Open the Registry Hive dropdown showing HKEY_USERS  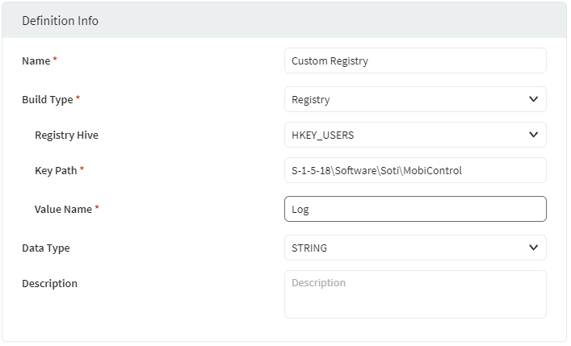(x=404, y=135)
